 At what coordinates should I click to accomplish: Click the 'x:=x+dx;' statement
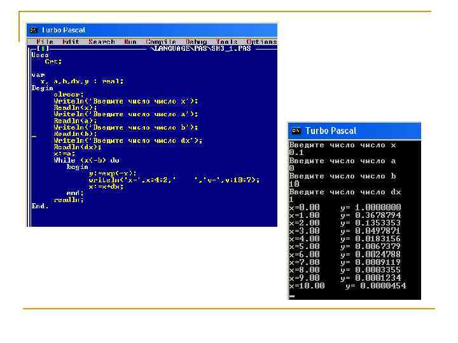(x=106, y=186)
